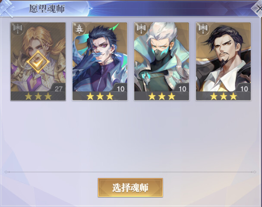Click star rating under blue-haired card

(x=100, y=96)
